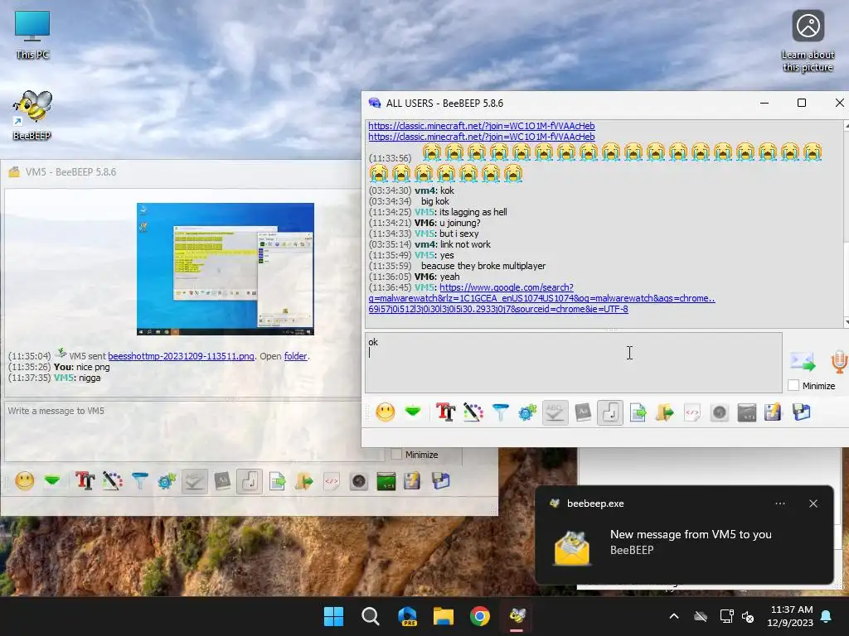849x636 pixels.
Task: Click the screenshot thumbnail in VM5 chat
Action: tap(226, 269)
